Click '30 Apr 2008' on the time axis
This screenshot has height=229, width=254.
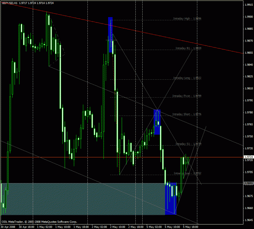[8, 227]
